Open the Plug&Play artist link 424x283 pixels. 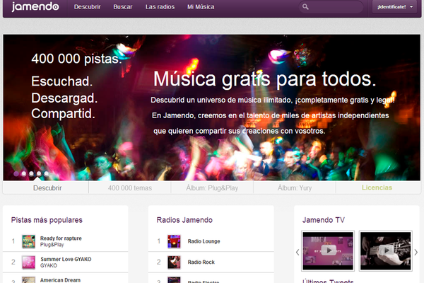[x=52, y=245]
